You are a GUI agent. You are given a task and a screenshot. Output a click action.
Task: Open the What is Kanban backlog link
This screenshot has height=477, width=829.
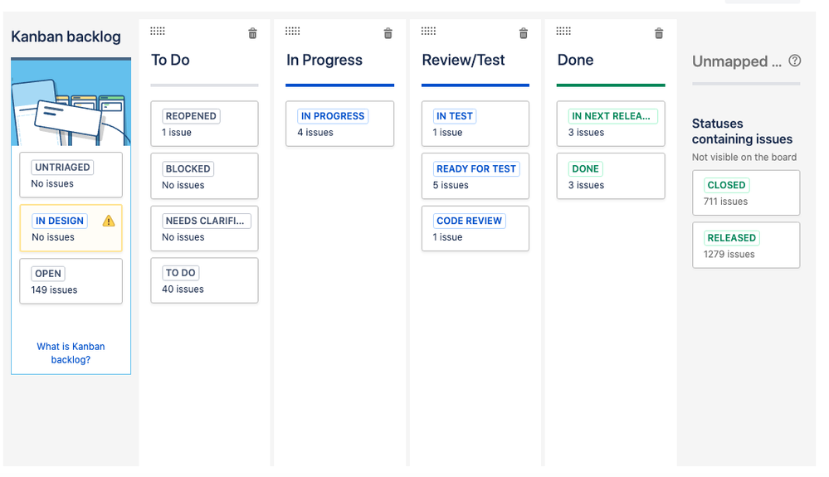pyautogui.click(x=71, y=353)
